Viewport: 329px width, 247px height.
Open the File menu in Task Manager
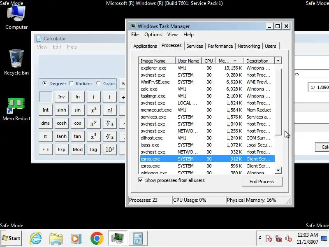(x=135, y=35)
